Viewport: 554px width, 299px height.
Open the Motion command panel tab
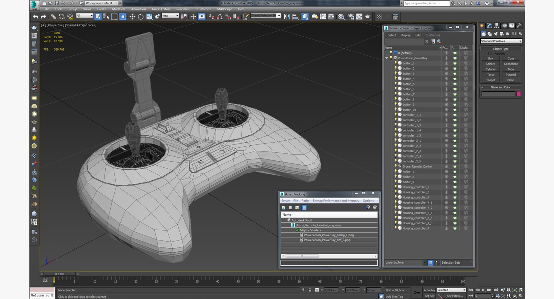coord(504,26)
